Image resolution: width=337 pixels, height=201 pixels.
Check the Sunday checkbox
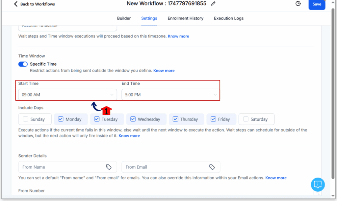pyautogui.click(x=26, y=119)
